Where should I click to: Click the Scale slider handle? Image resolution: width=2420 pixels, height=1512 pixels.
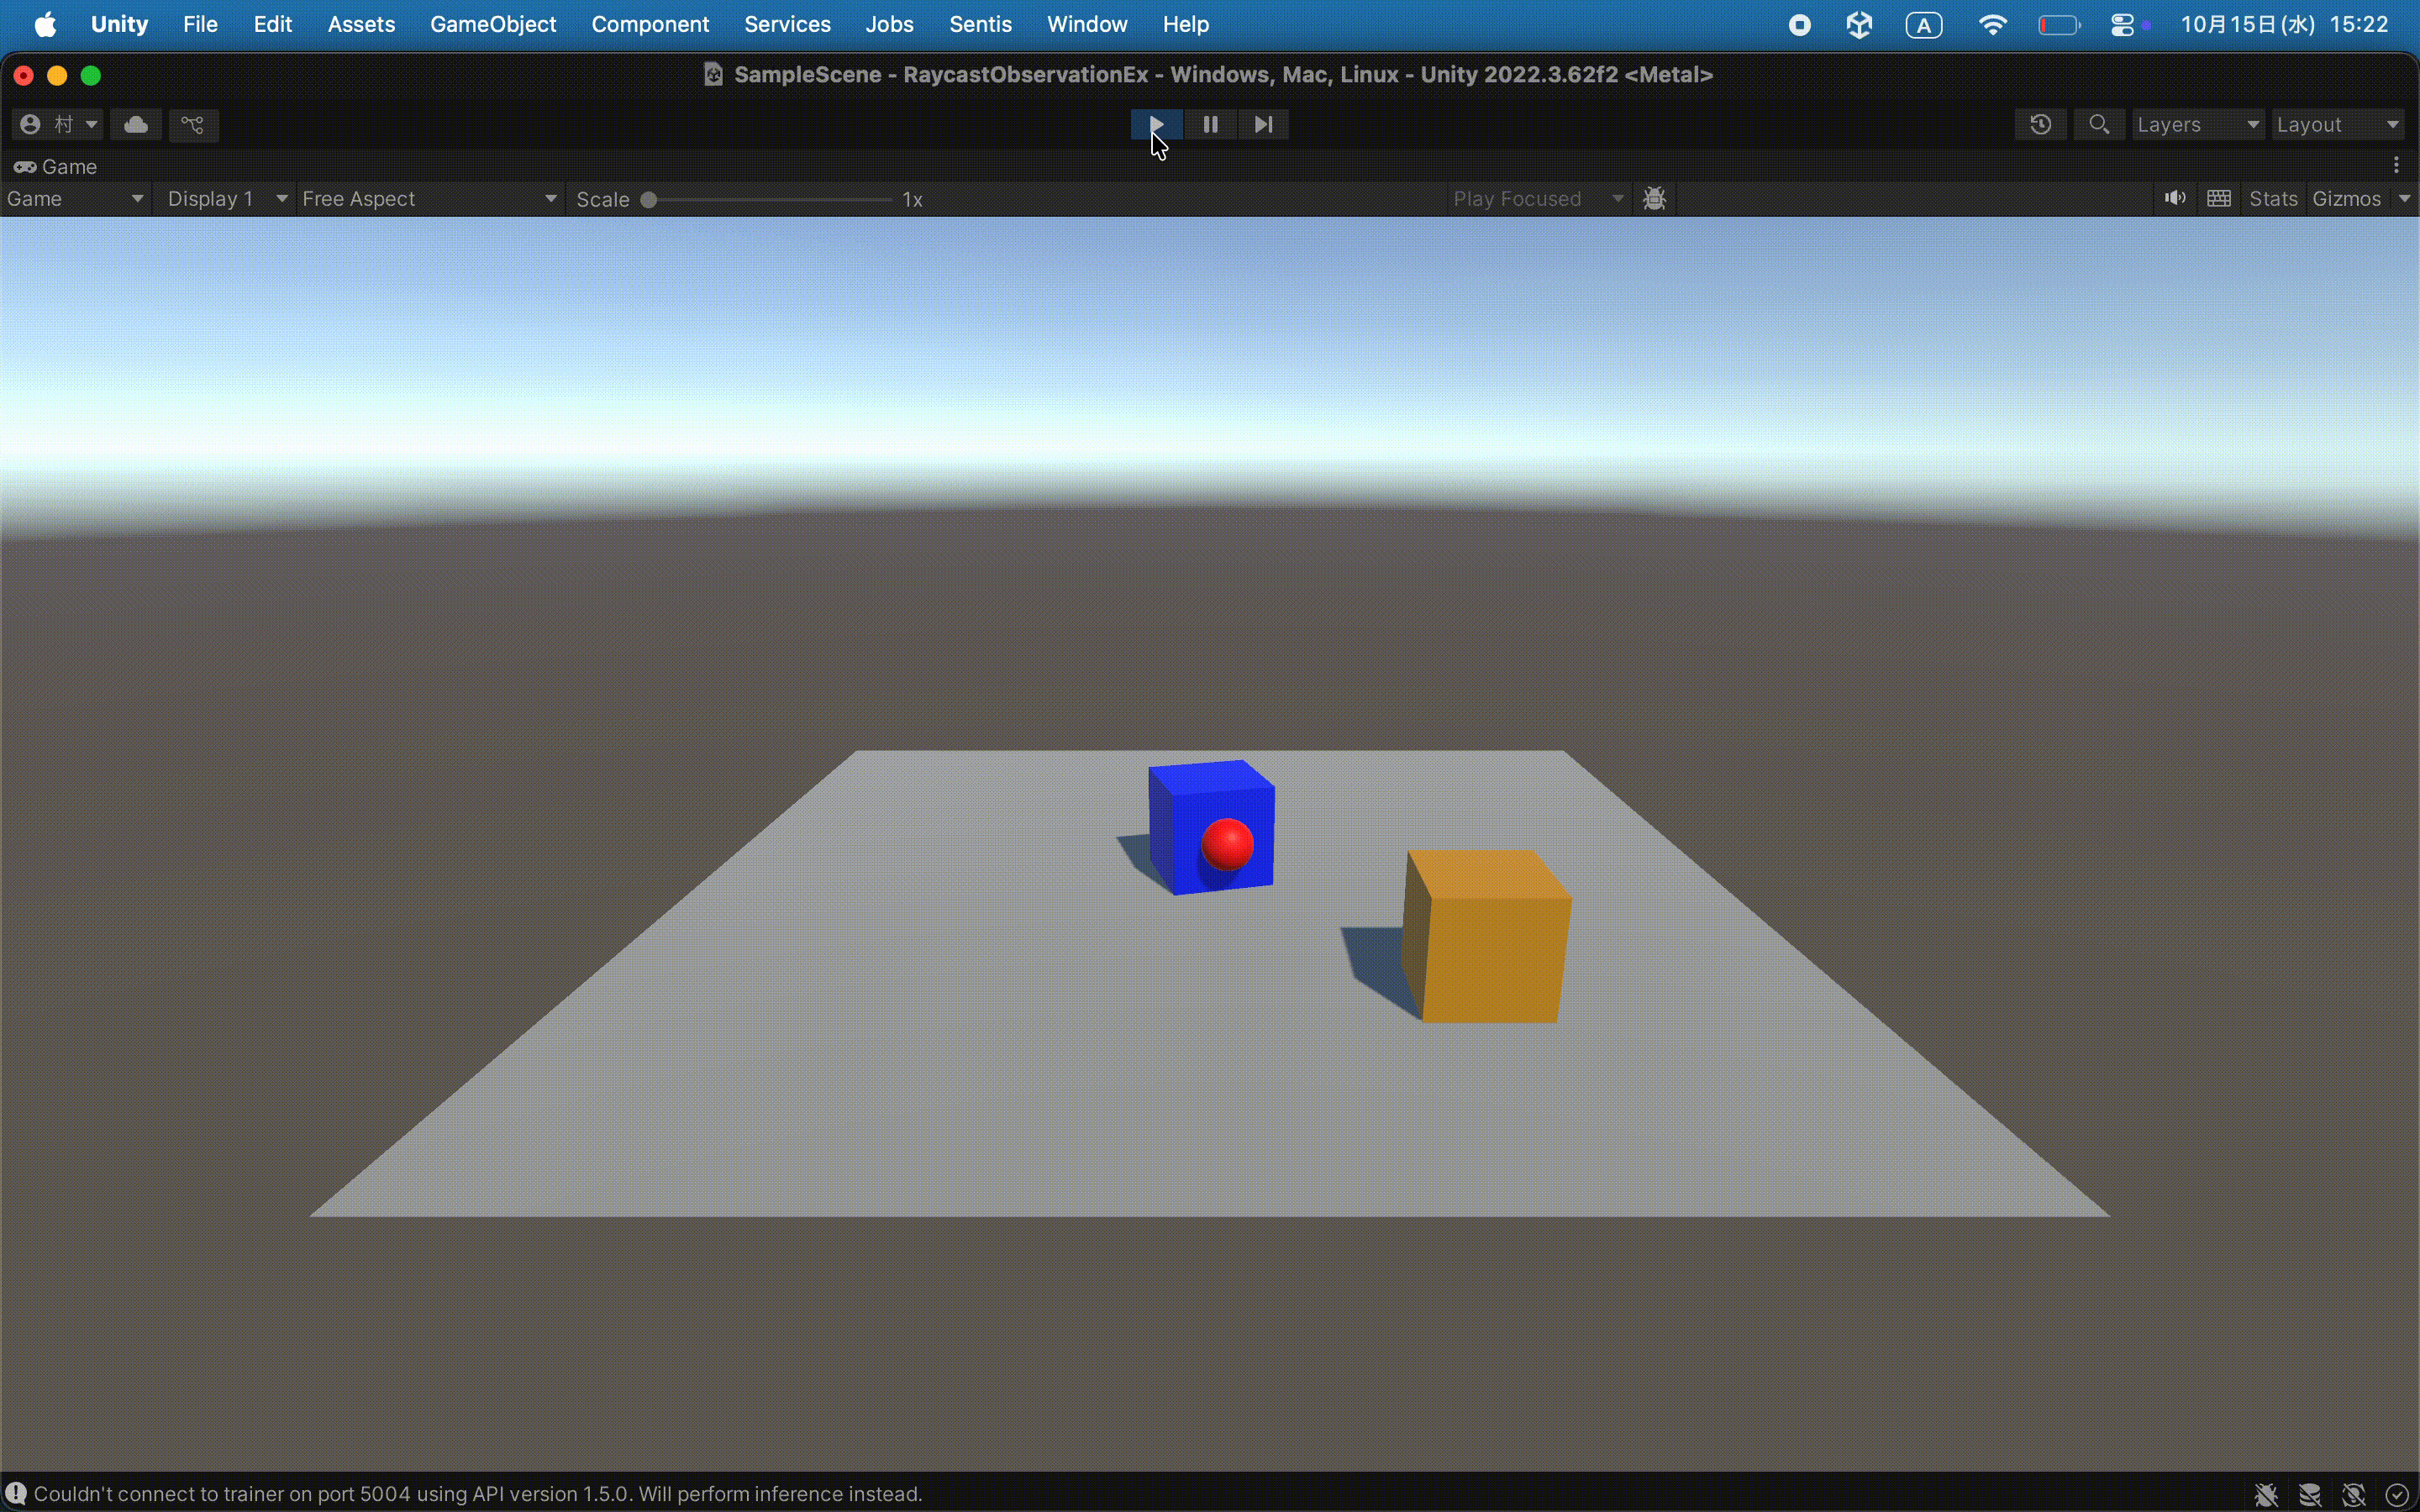(x=649, y=199)
